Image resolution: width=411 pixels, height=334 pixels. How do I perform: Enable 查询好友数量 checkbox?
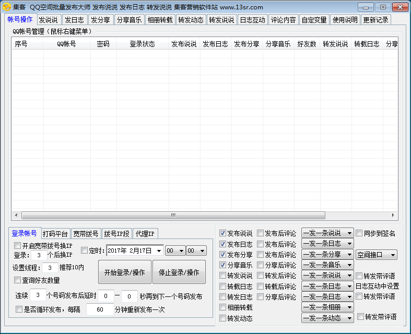(x=17, y=280)
